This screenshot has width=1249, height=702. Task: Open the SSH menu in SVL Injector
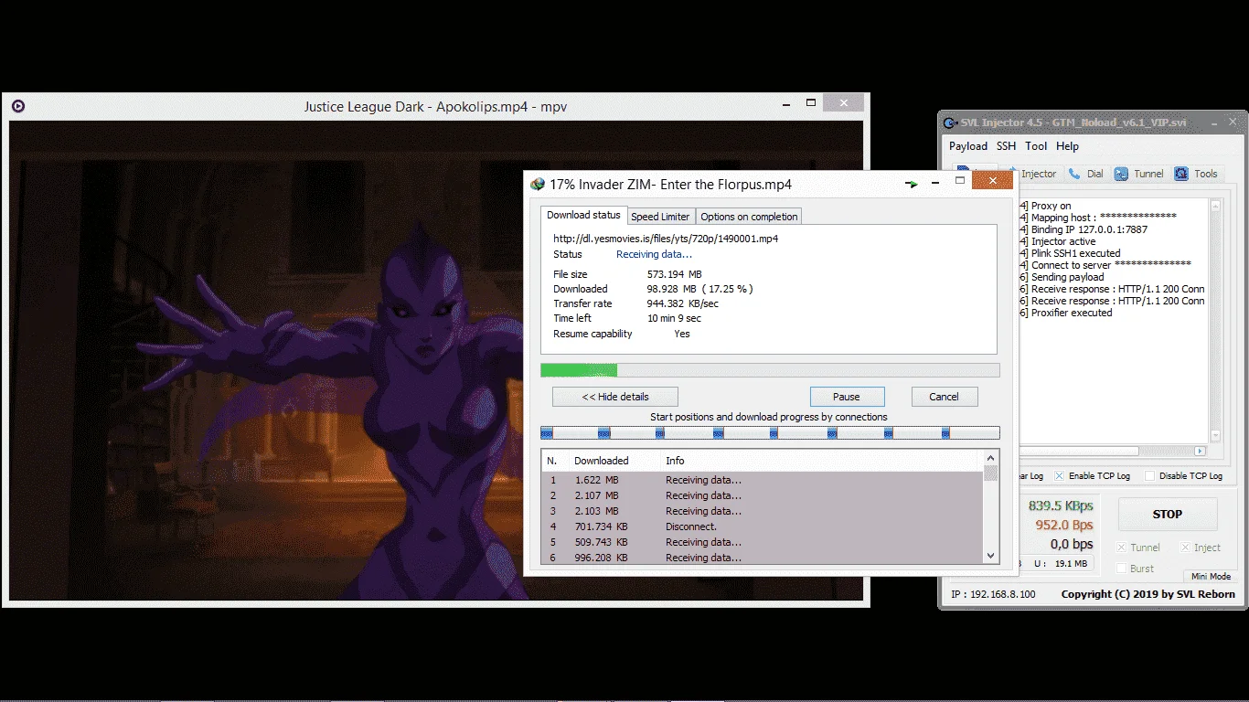1006,146
